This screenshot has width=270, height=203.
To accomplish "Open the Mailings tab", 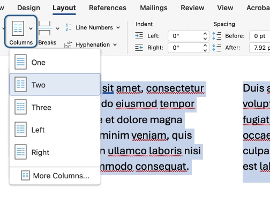I will point(154,8).
